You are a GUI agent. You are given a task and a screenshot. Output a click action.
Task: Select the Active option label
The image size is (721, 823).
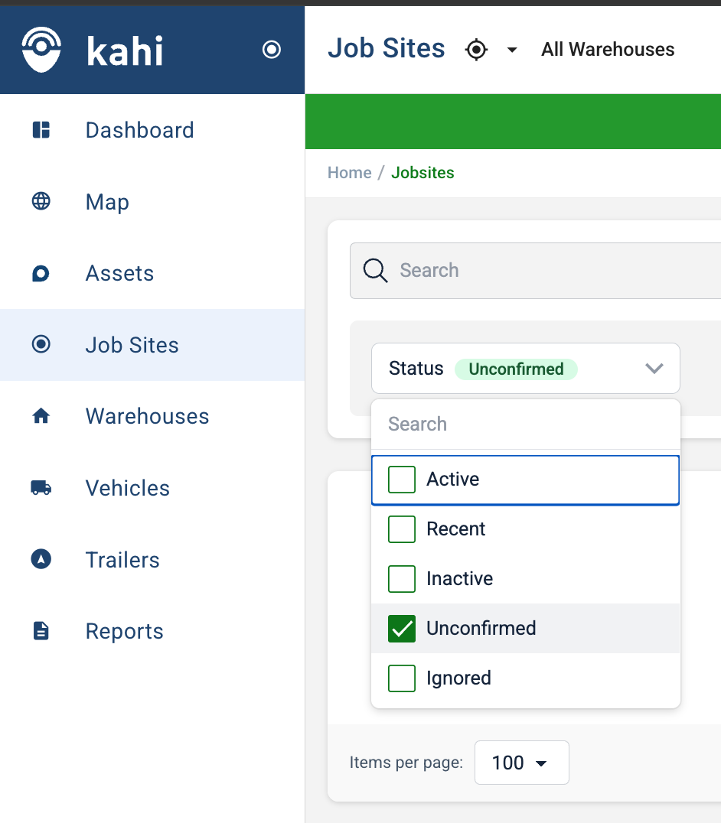coord(452,480)
